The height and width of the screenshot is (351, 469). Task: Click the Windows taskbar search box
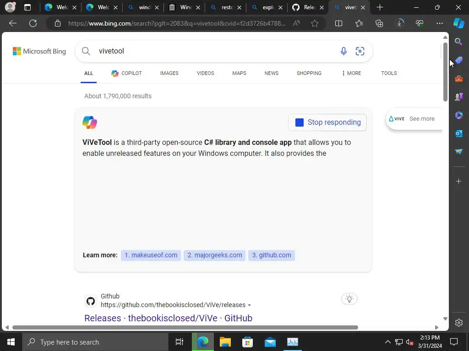pyautogui.click(x=95, y=342)
